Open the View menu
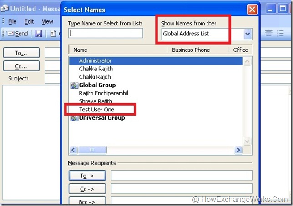 [47, 21]
